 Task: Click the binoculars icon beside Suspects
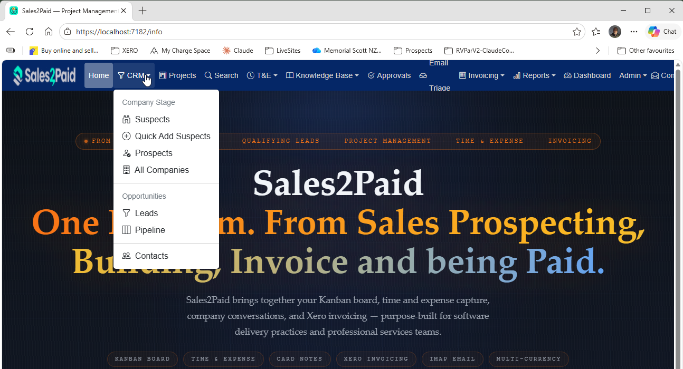[126, 120]
